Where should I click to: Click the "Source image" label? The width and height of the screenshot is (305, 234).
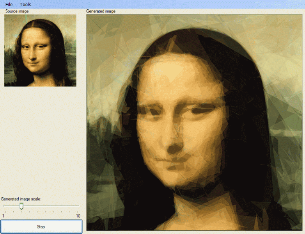(x=17, y=11)
